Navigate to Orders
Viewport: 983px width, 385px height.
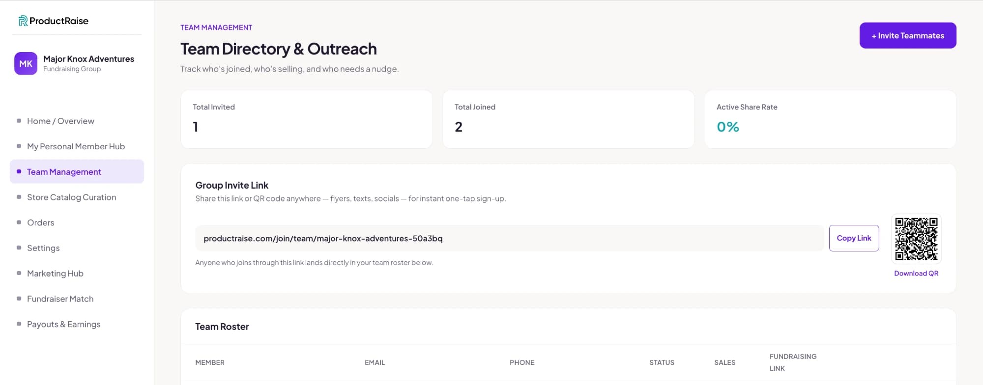click(x=40, y=222)
